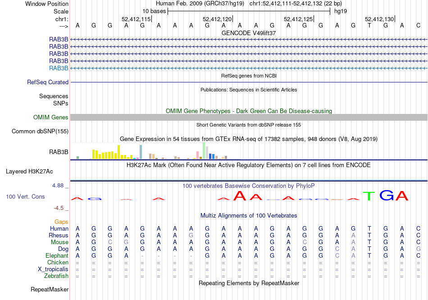
Task: Click the 4.88 PhyloP upper limit value
Action: (x=58, y=186)
